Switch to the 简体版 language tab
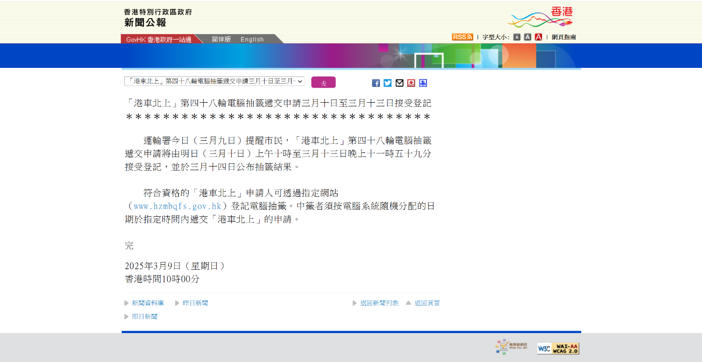702x362 pixels. pos(221,39)
